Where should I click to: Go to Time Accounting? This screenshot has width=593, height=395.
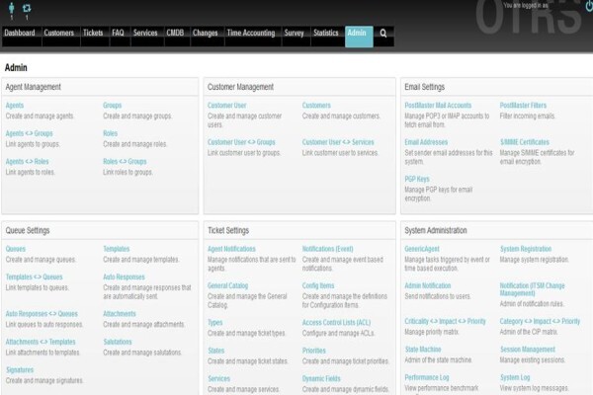251,33
